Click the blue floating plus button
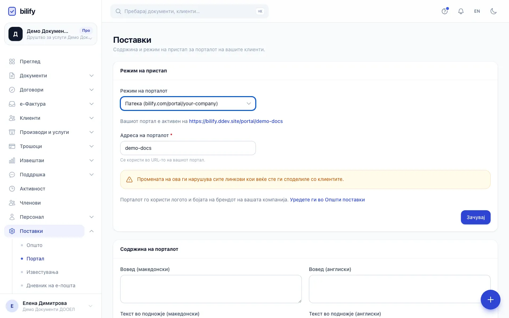This screenshot has height=318, width=509. (490, 300)
